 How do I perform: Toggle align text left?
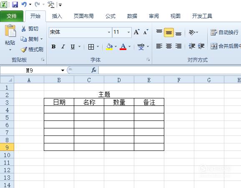point(159,46)
